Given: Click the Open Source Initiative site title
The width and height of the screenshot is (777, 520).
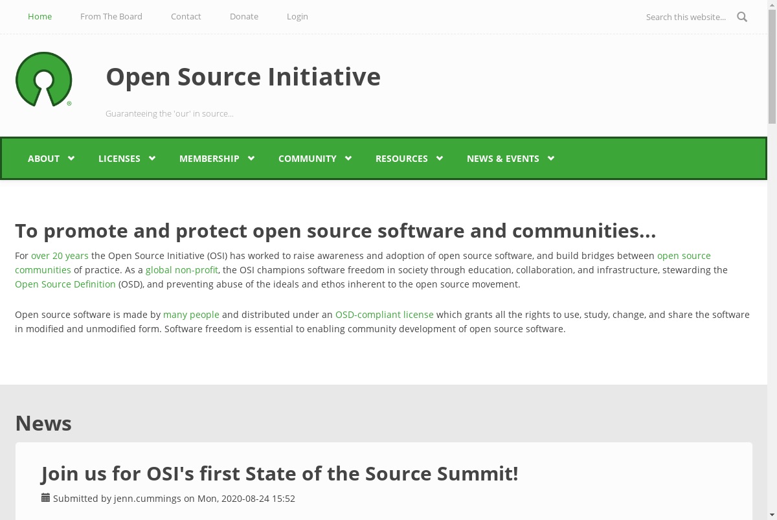Looking at the screenshot, I should tap(243, 76).
